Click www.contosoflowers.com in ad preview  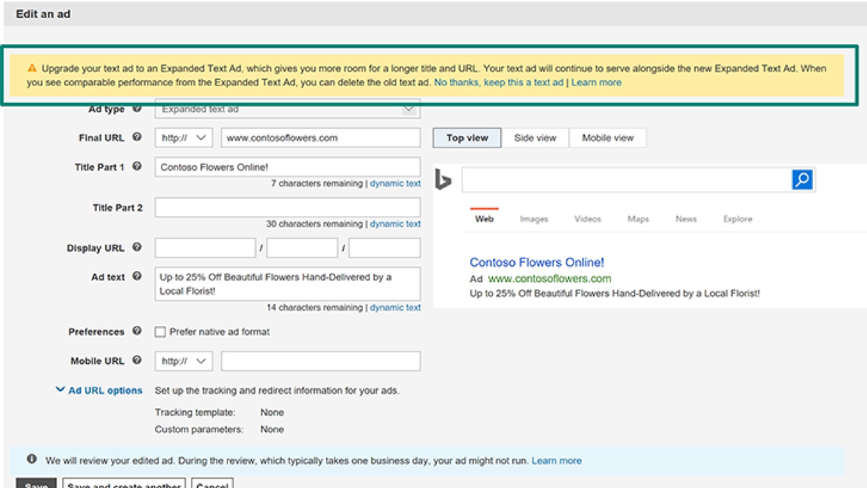click(549, 278)
